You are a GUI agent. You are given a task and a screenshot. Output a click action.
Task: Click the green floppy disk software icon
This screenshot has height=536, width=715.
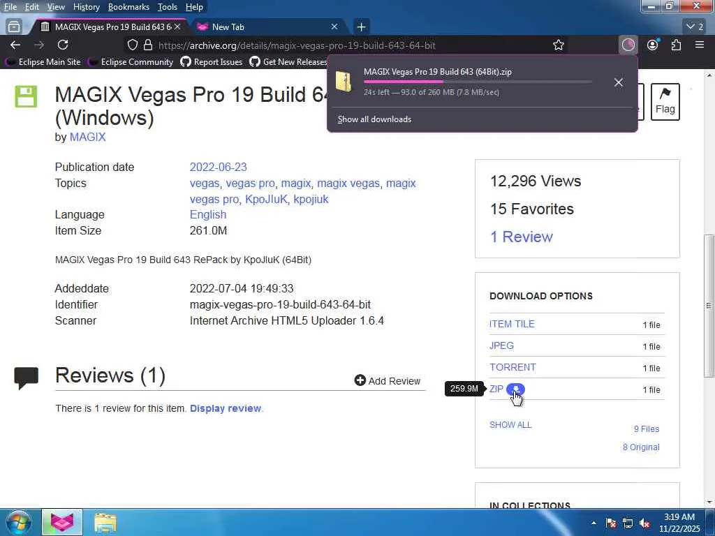coord(26,96)
